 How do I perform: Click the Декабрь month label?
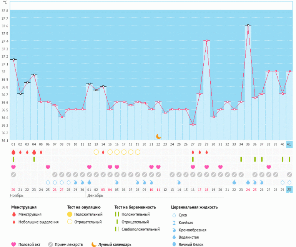point(95,196)
